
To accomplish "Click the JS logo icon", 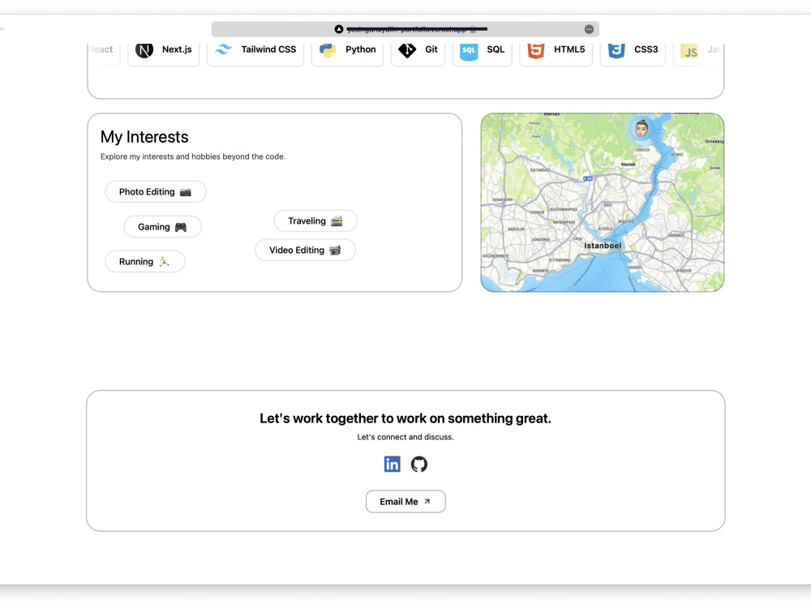I will coord(689,51).
